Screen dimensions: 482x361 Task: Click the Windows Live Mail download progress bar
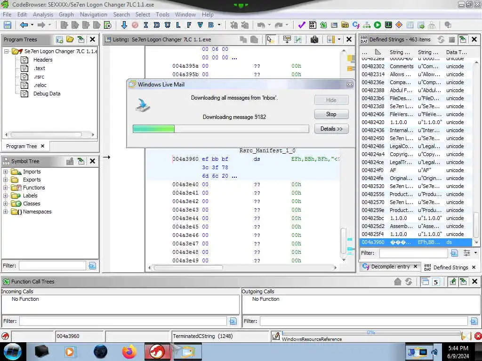tap(221, 129)
